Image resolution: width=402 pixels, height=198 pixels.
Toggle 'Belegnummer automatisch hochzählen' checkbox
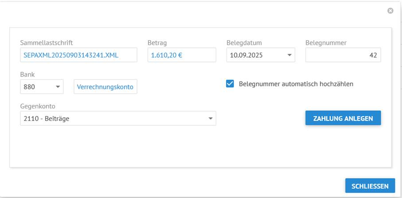[x=230, y=84]
